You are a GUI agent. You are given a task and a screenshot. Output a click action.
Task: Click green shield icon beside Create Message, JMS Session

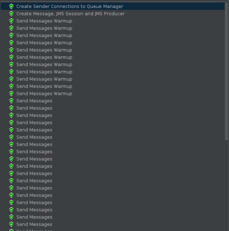[12, 14]
